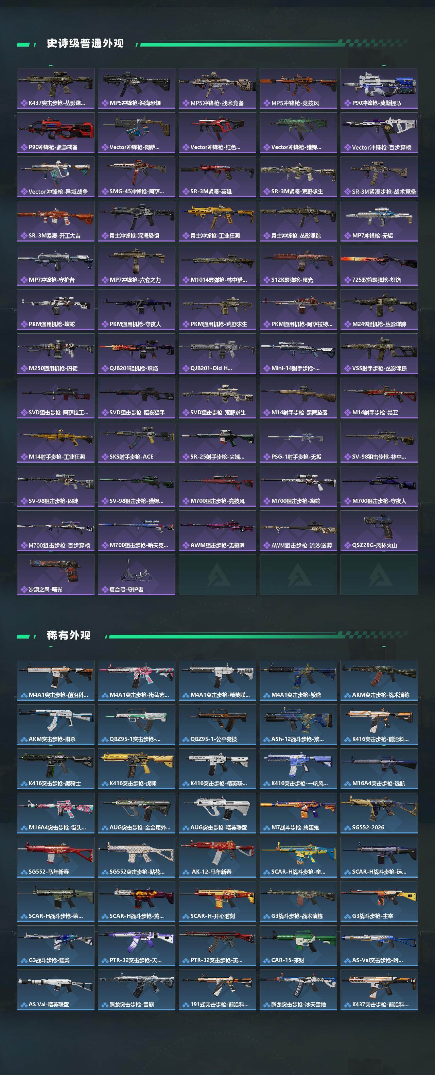Open the P90冲锋枪-莫斯提马 skin
435x1075 pixels.
[x=379, y=88]
